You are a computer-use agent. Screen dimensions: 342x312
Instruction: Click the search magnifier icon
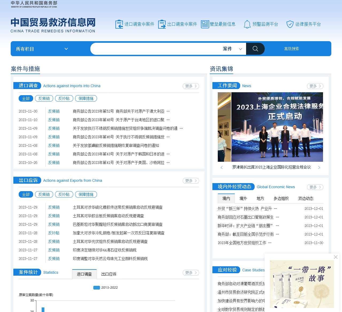255,49
